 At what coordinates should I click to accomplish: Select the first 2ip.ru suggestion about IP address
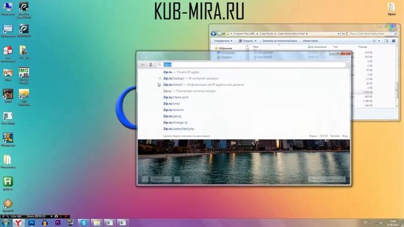(181, 72)
